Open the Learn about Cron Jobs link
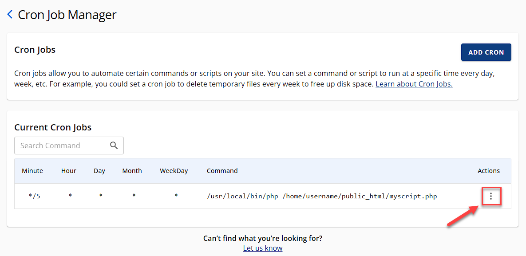The image size is (526, 256). click(414, 84)
